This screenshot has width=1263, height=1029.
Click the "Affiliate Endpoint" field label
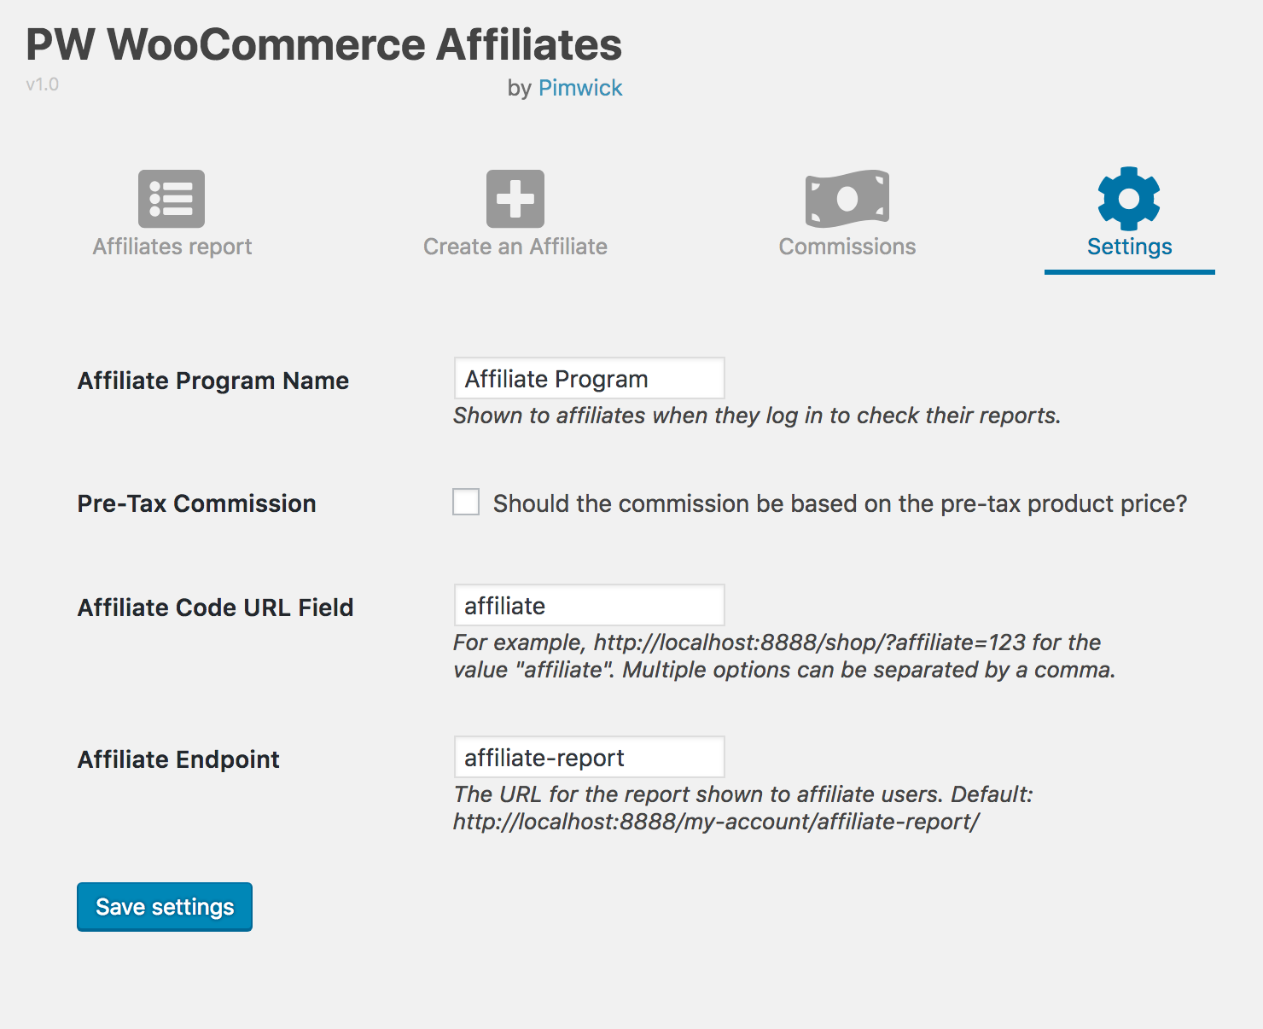[x=178, y=759]
